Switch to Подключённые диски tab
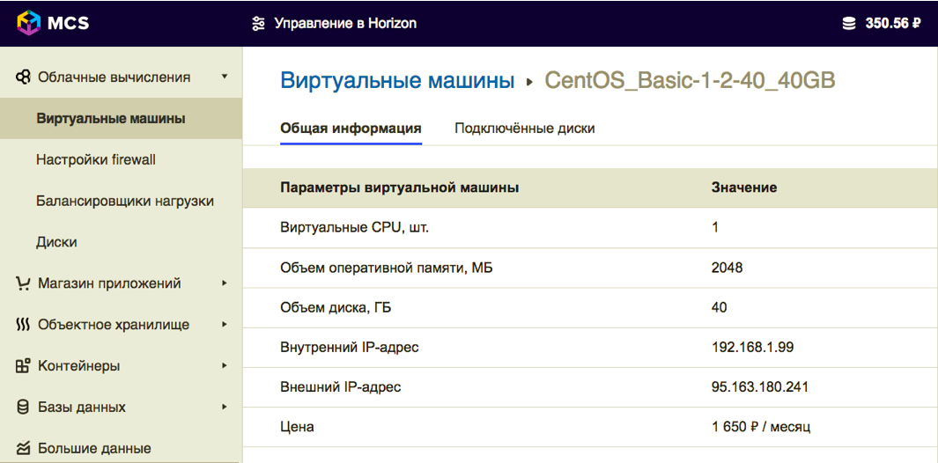 (525, 128)
